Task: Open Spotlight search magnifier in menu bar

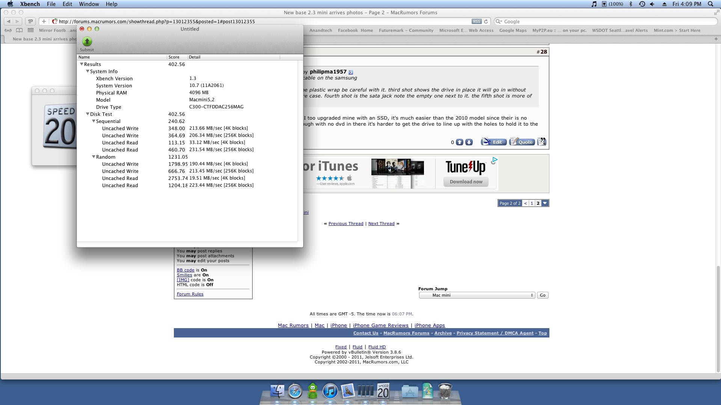Action: click(x=710, y=4)
